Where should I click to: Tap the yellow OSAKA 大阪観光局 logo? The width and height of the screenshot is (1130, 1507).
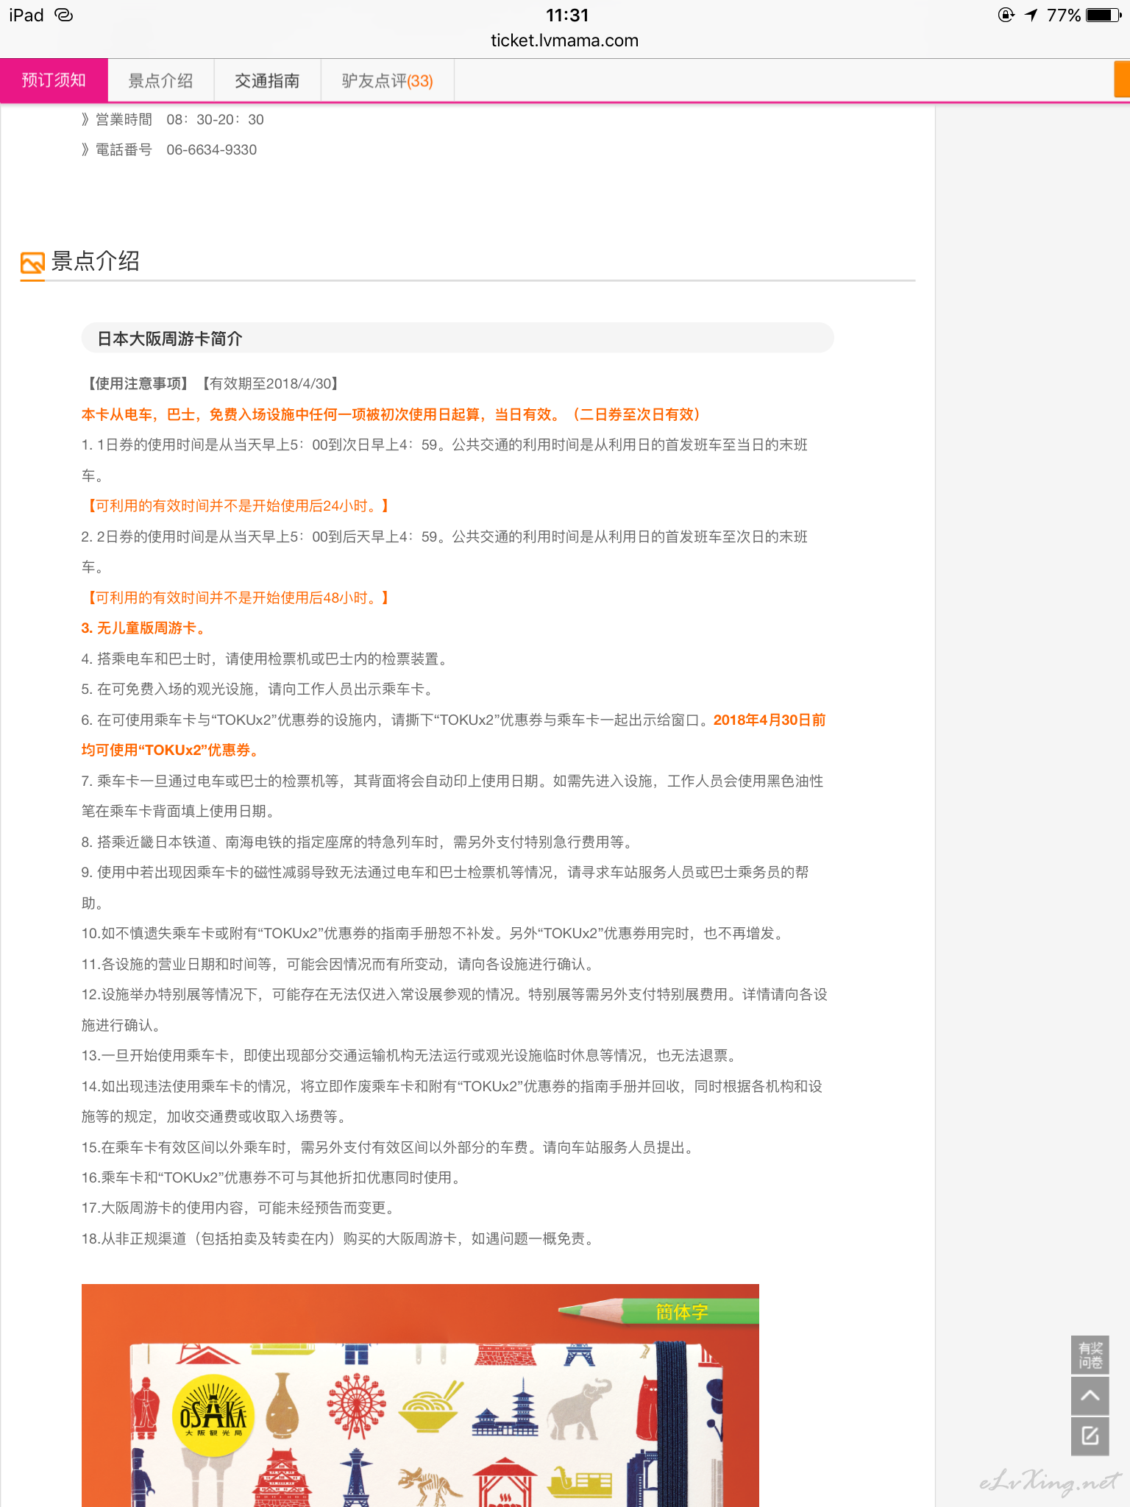(213, 1415)
